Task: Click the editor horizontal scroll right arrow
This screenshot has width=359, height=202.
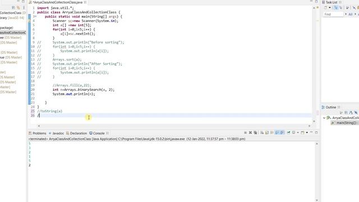Action: [x=309, y=126]
